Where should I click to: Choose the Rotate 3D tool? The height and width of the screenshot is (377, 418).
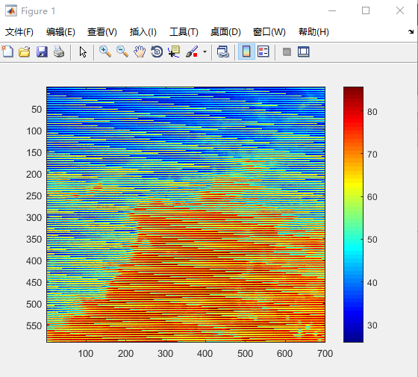pyautogui.click(x=157, y=52)
